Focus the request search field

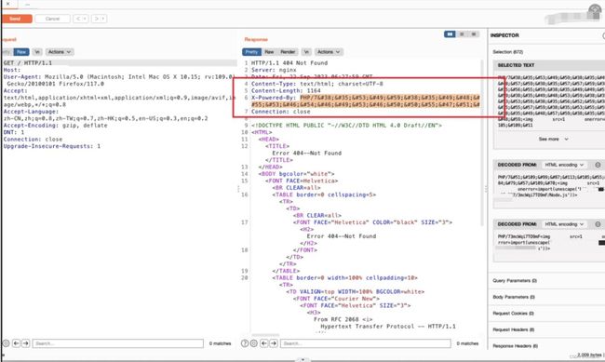click(118, 343)
